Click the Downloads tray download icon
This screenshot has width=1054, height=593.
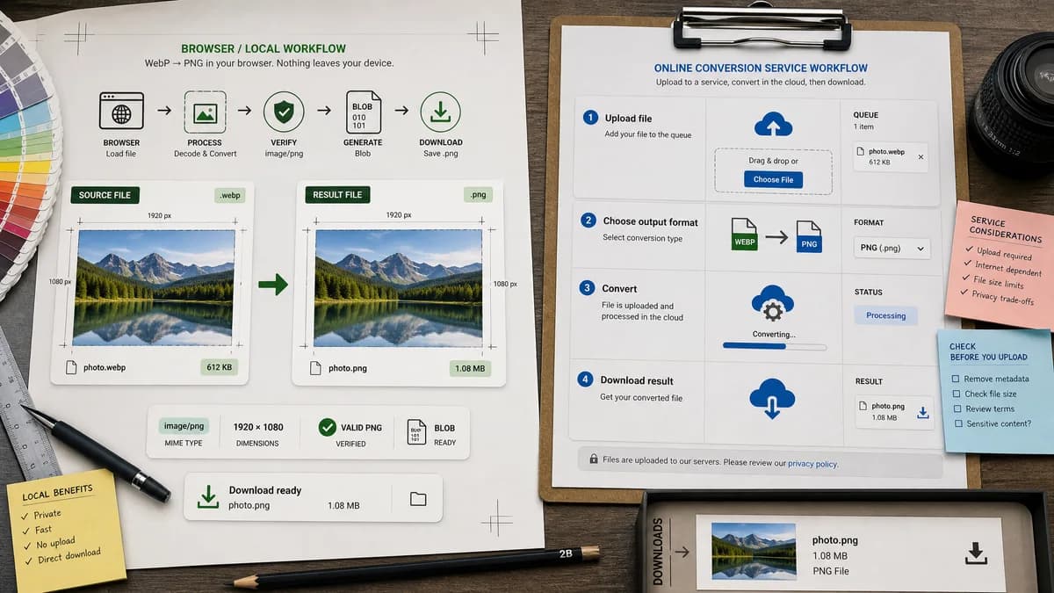[975, 553]
